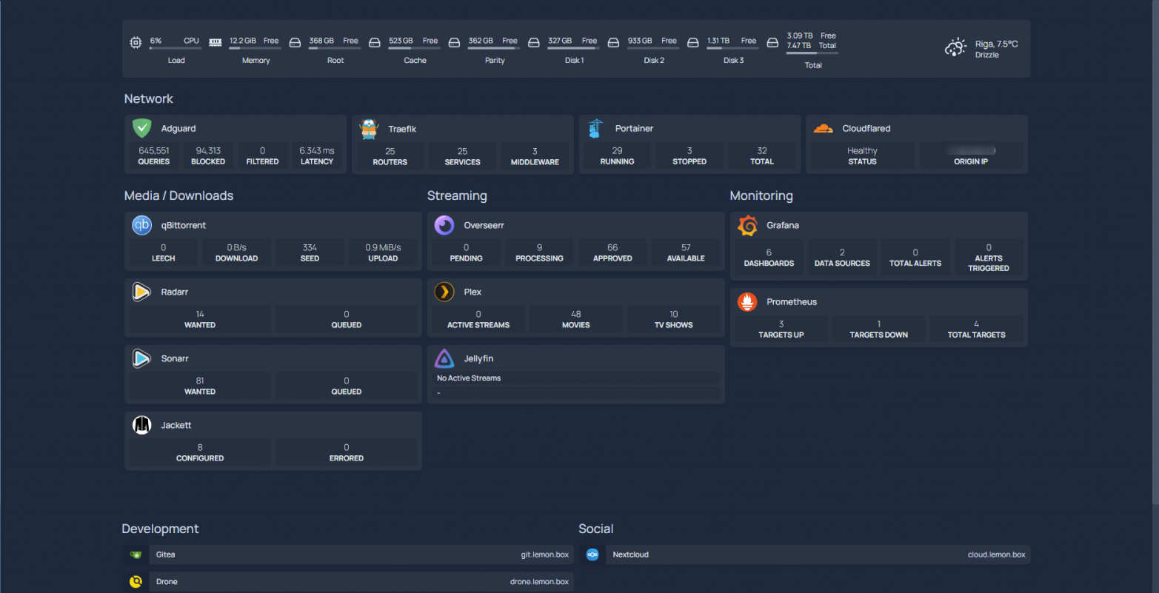Viewport: 1159px width, 593px height.
Task: Click the 6 DASHBOARDS stat
Action: pos(769,258)
